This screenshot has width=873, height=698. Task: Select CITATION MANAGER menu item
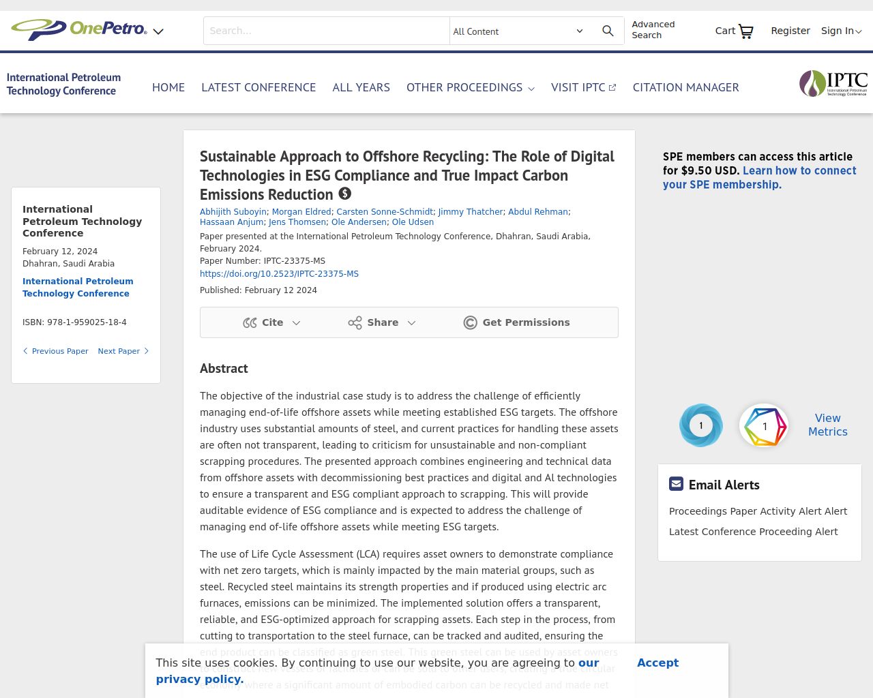[x=685, y=87]
